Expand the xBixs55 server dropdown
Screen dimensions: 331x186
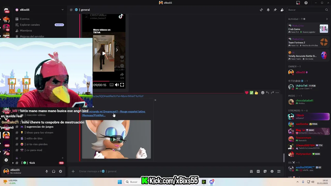tap(63, 10)
